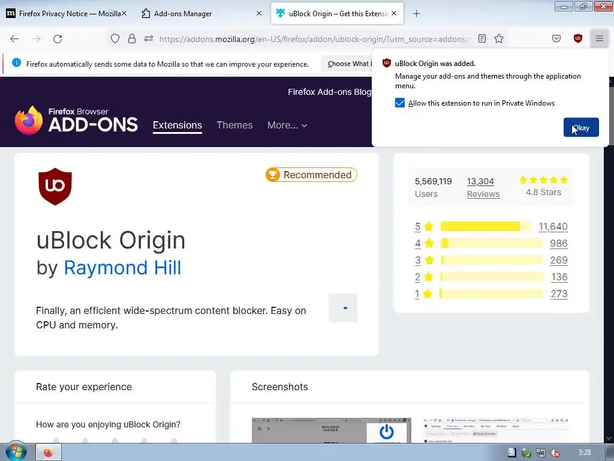Open 2-star reviews count 136
Screen dimensions: 614x461
pos(559,277)
